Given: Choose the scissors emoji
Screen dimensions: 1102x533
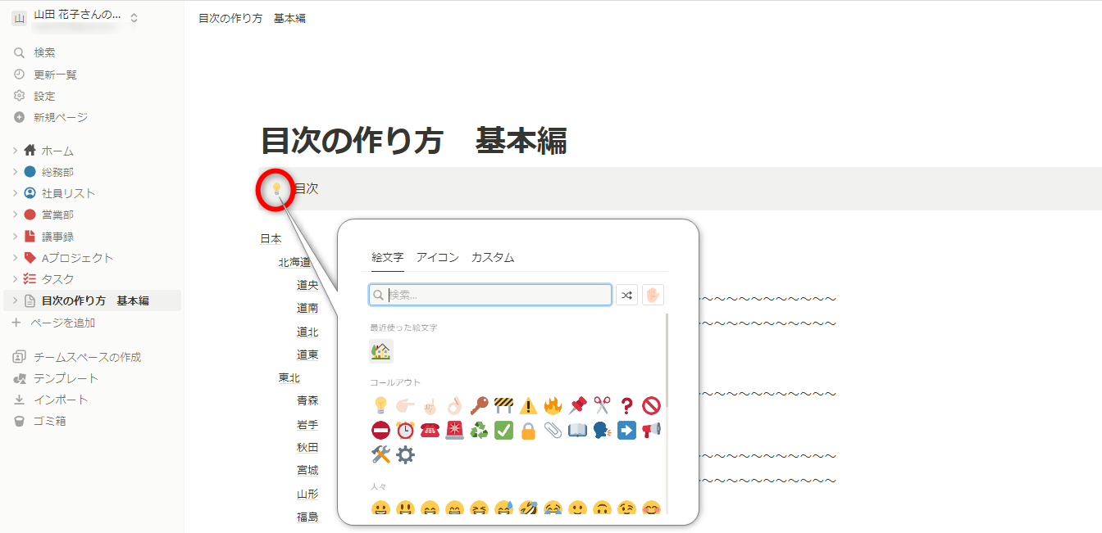Looking at the screenshot, I should click(x=602, y=405).
